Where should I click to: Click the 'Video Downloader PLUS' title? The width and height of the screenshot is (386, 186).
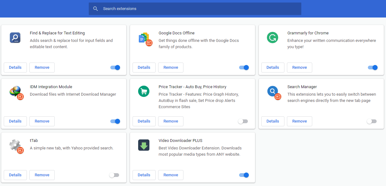[x=181, y=141]
